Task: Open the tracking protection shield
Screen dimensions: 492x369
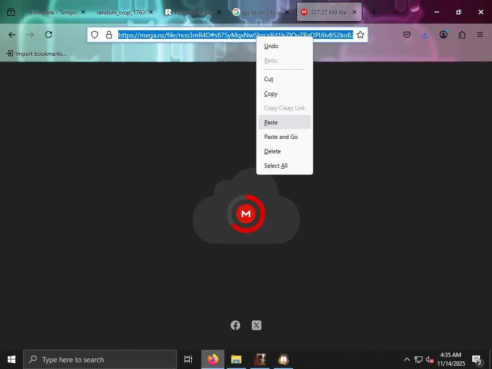Action: click(x=95, y=35)
